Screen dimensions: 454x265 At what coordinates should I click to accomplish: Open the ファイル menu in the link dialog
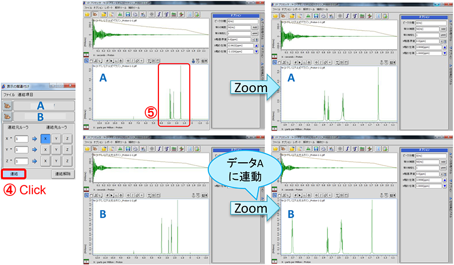point(9,95)
